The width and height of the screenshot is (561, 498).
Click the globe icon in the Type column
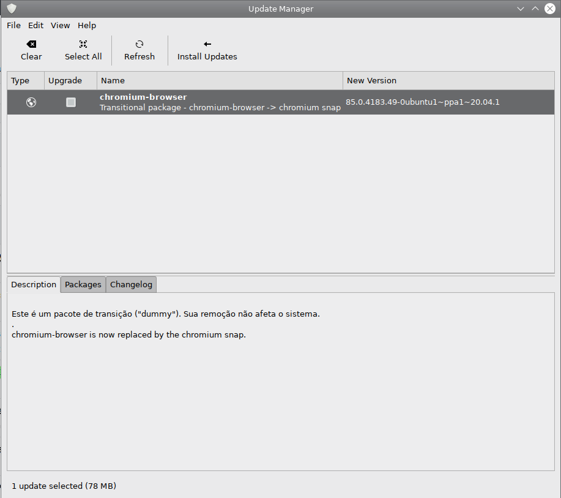[x=31, y=102]
